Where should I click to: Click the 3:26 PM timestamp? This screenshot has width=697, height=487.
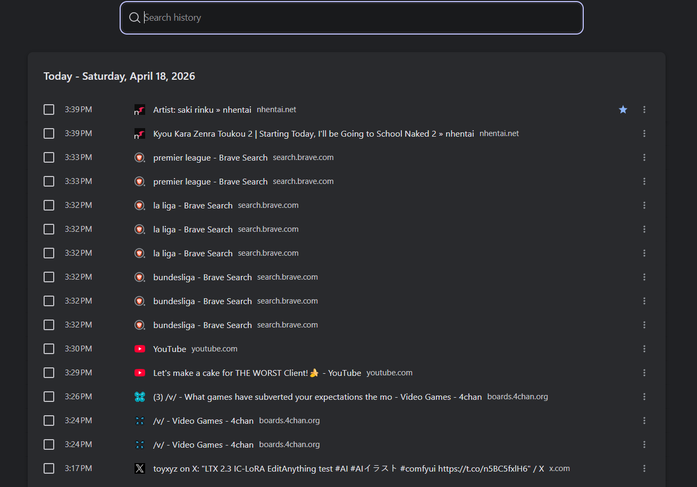point(78,397)
